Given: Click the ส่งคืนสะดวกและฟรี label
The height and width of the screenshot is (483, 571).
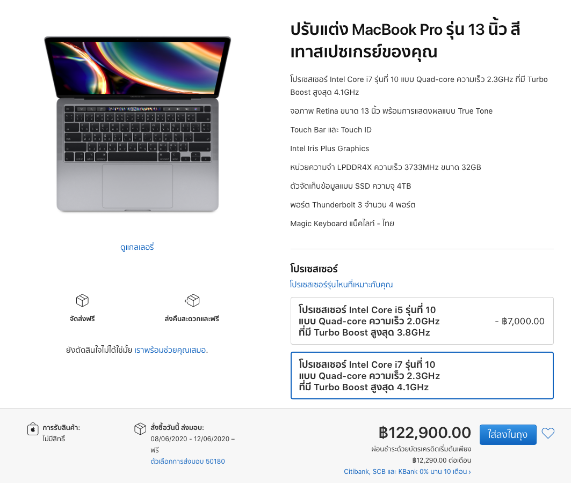Looking at the screenshot, I should pos(192,318).
